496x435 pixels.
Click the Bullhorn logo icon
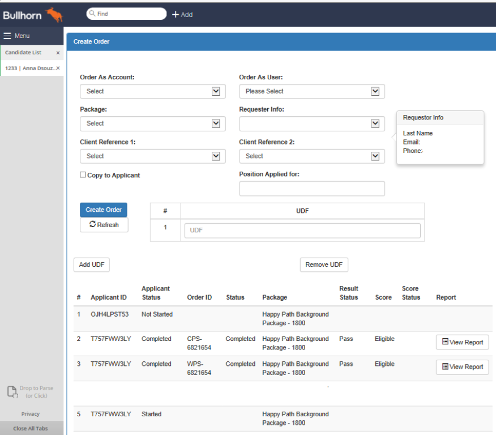tap(54, 14)
